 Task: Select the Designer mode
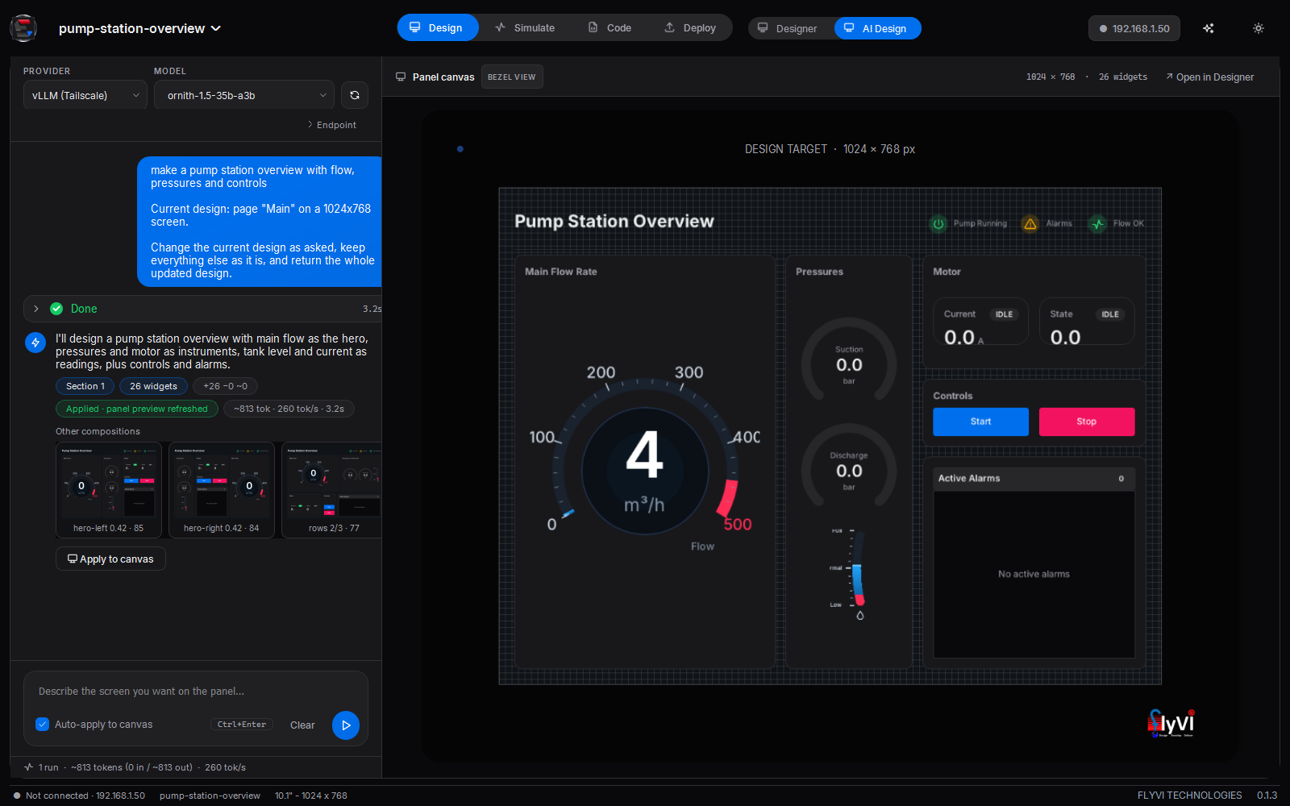coord(788,28)
